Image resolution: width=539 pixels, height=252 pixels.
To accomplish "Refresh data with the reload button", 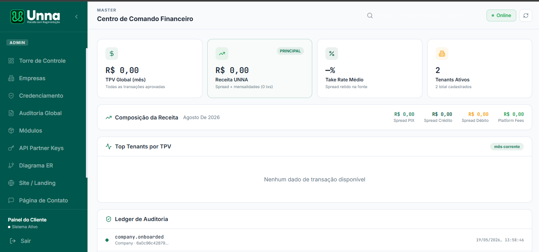I will tap(526, 15).
